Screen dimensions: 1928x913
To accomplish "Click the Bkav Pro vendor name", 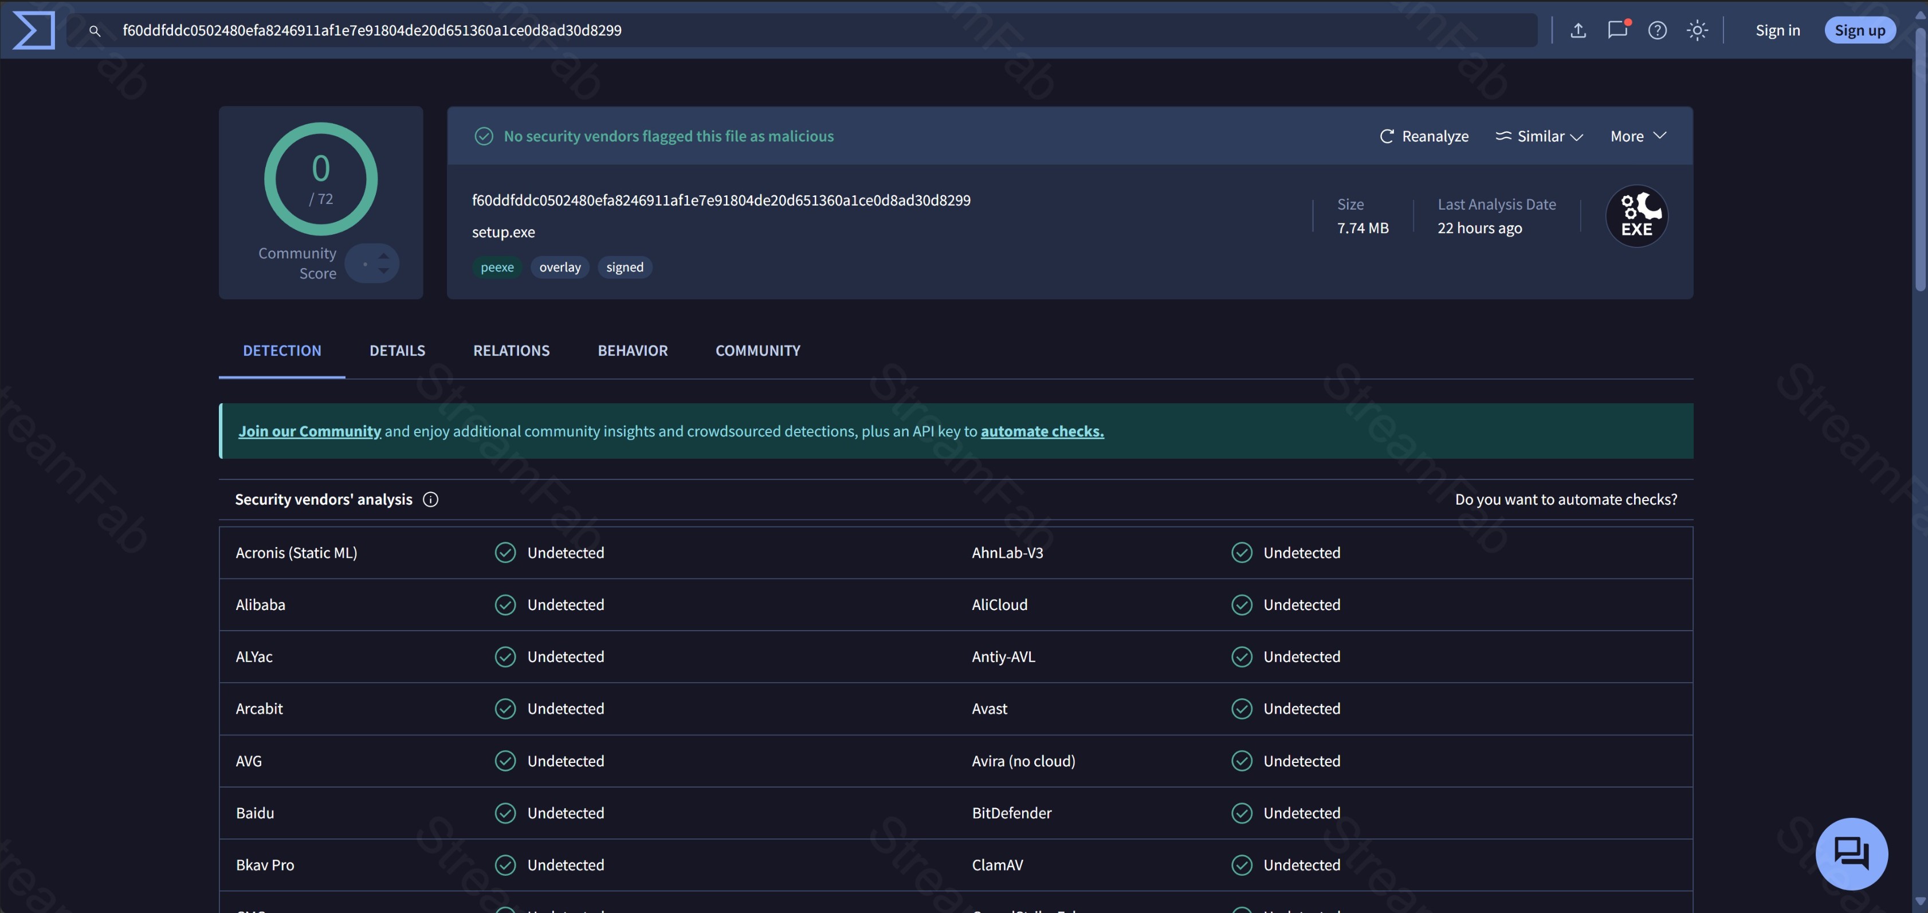I will pos(265,865).
